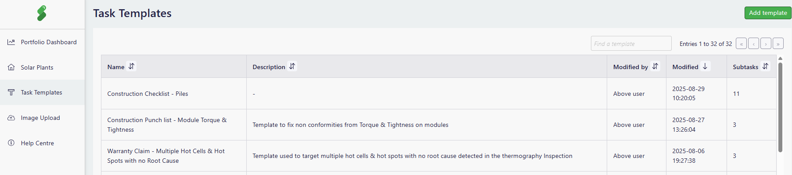Sort the table by Name column

click(x=131, y=66)
